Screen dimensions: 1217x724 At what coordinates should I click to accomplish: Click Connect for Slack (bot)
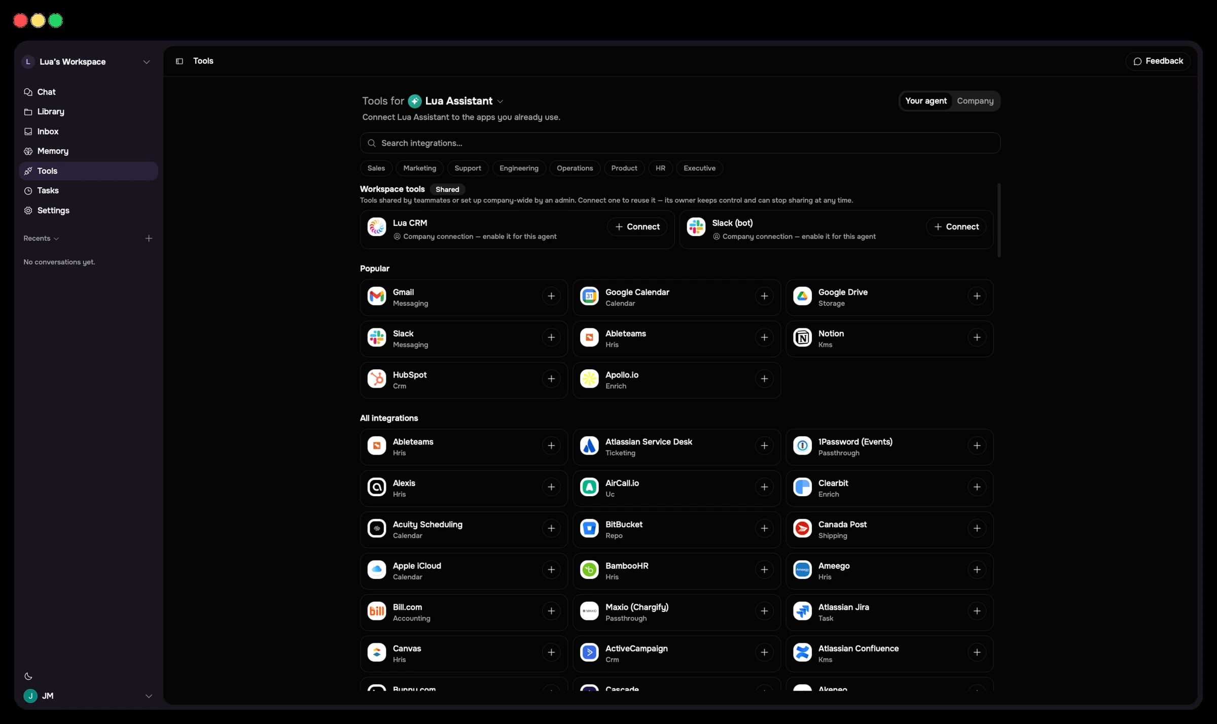(x=956, y=227)
